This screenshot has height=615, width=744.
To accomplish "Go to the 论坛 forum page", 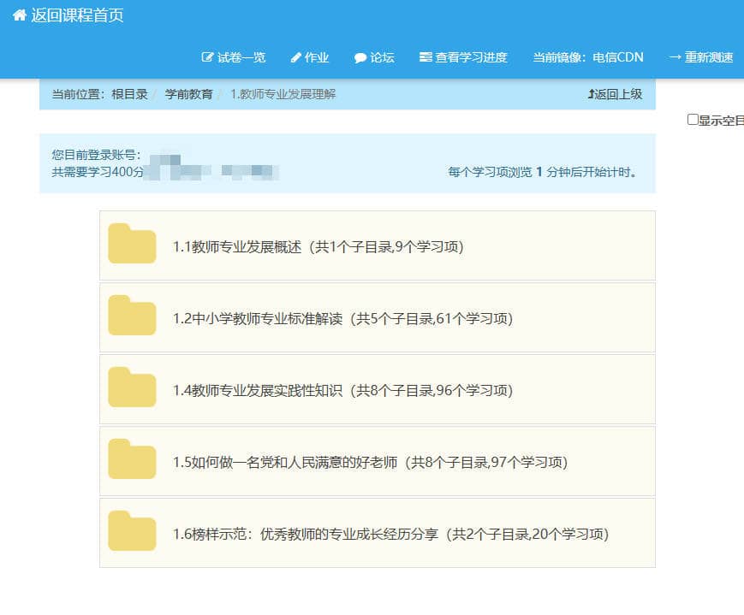I will pos(382,57).
